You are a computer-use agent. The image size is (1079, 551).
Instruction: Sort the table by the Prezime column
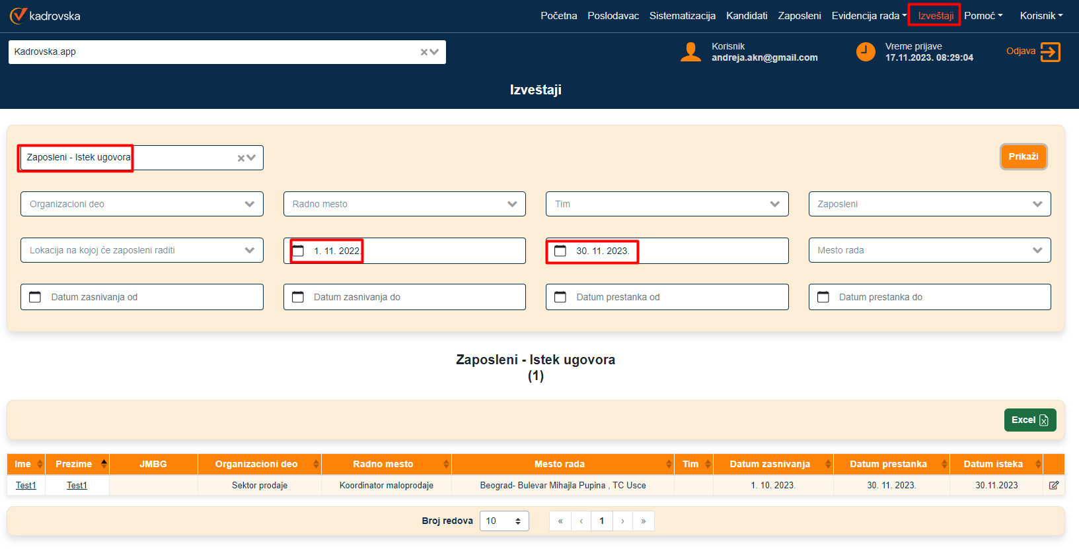(104, 464)
